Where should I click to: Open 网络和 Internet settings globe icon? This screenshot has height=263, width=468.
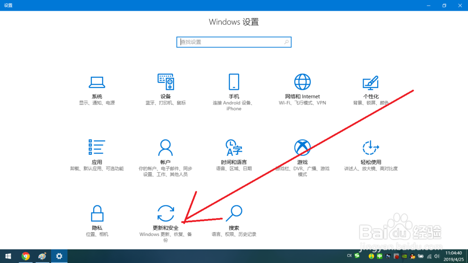302,82
